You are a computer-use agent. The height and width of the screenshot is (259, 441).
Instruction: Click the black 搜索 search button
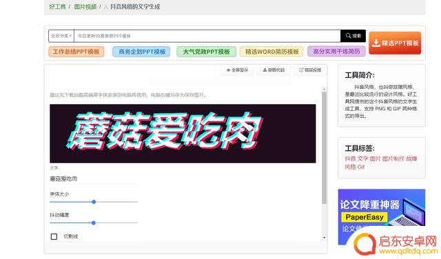click(353, 36)
